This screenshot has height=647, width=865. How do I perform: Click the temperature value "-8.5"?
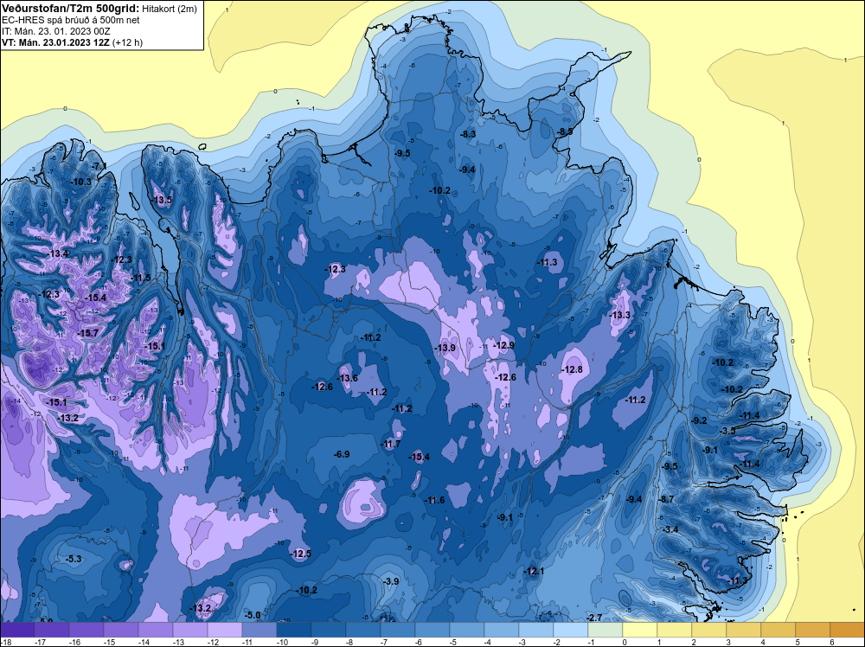[x=565, y=131]
